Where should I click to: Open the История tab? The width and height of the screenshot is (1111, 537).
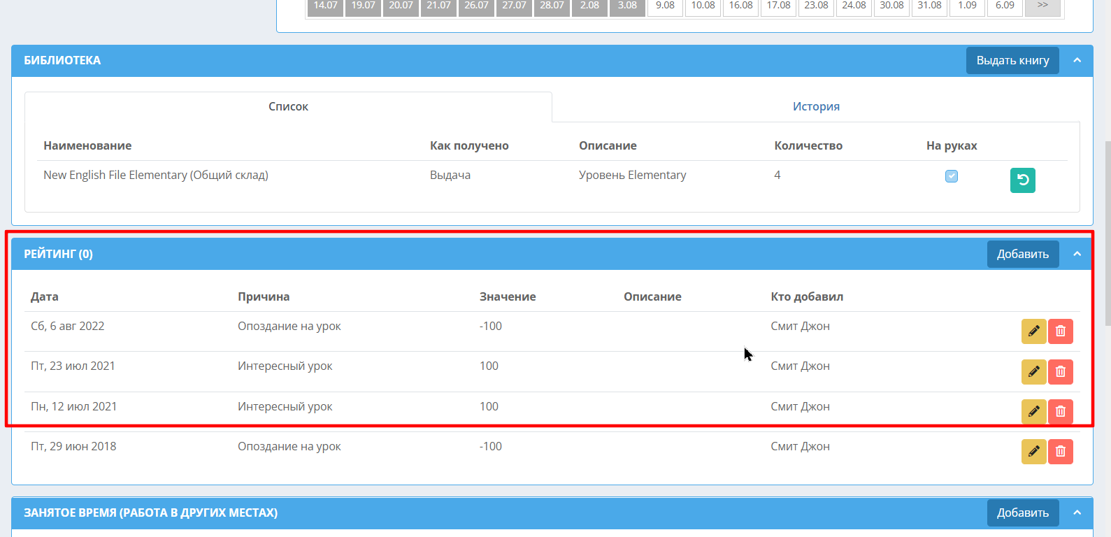[x=816, y=106]
